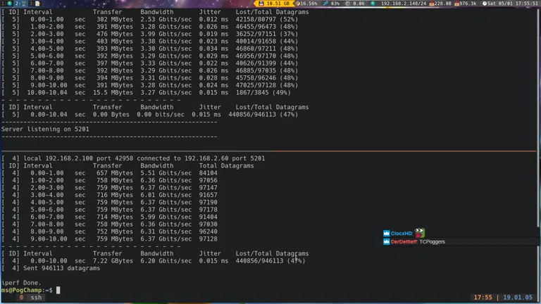
Task: Click the 19.01.05 date in tmux status
Action: [x=518, y=298]
